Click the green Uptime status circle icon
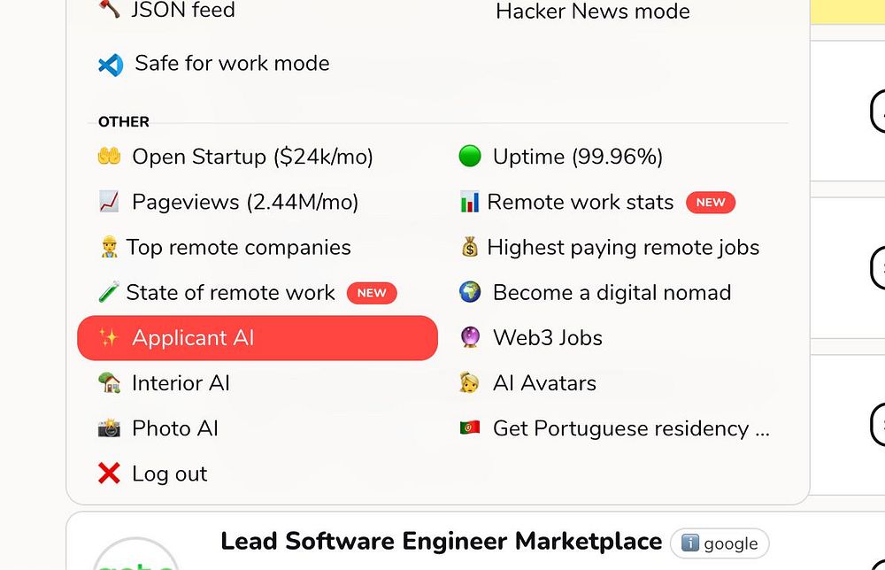Viewport: 885px width, 570px height. click(x=470, y=157)
